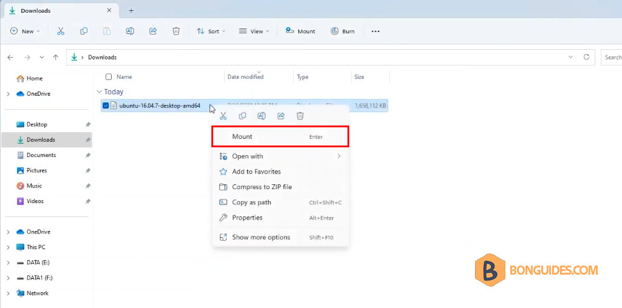The height and width of the screenshot is (308, 622).
Task: Open the See more ellipsis menu
Action: (375, 32)
